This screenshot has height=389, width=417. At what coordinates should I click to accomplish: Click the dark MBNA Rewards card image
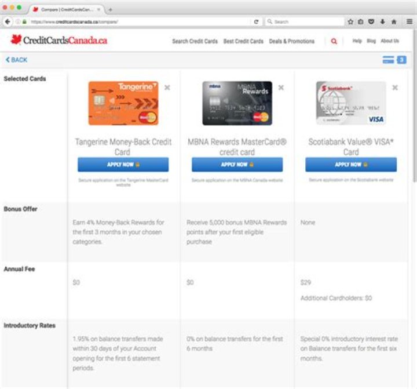[x=237, y=103]
